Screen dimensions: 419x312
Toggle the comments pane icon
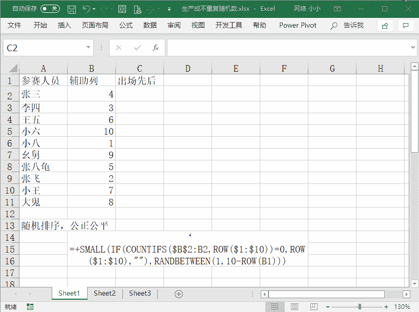coord(406,25)
